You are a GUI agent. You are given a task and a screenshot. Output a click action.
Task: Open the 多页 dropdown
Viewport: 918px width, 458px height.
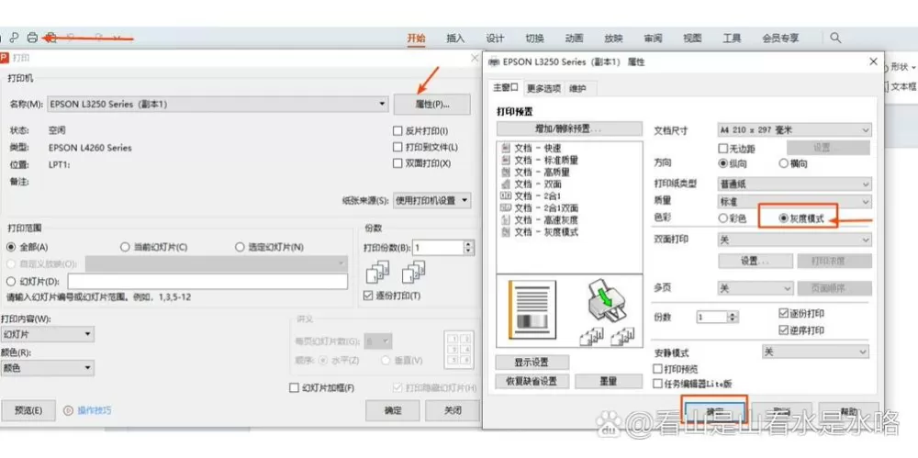756,288
